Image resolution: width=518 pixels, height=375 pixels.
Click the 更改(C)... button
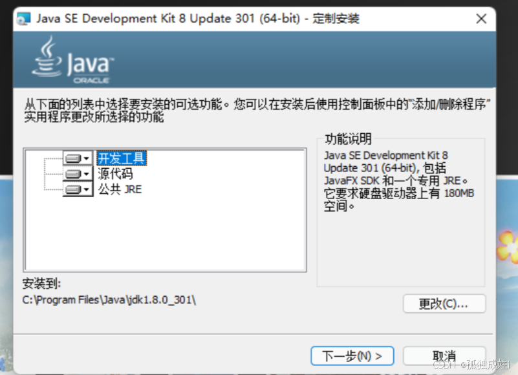[x=444, y=304]
